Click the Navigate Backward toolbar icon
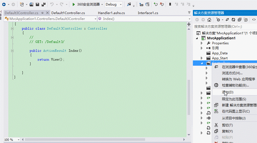Screen dimensions: 257x143 coord(4,4)
